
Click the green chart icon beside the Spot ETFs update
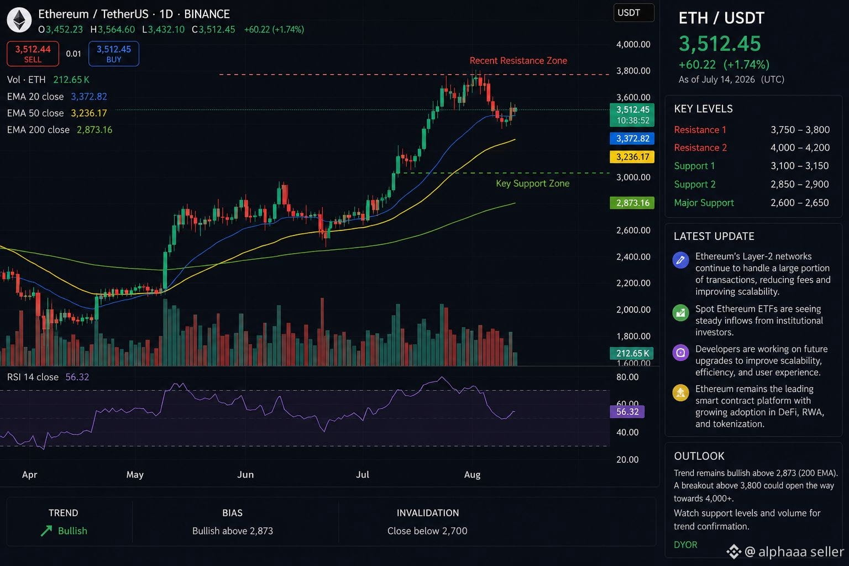(680, 312)
